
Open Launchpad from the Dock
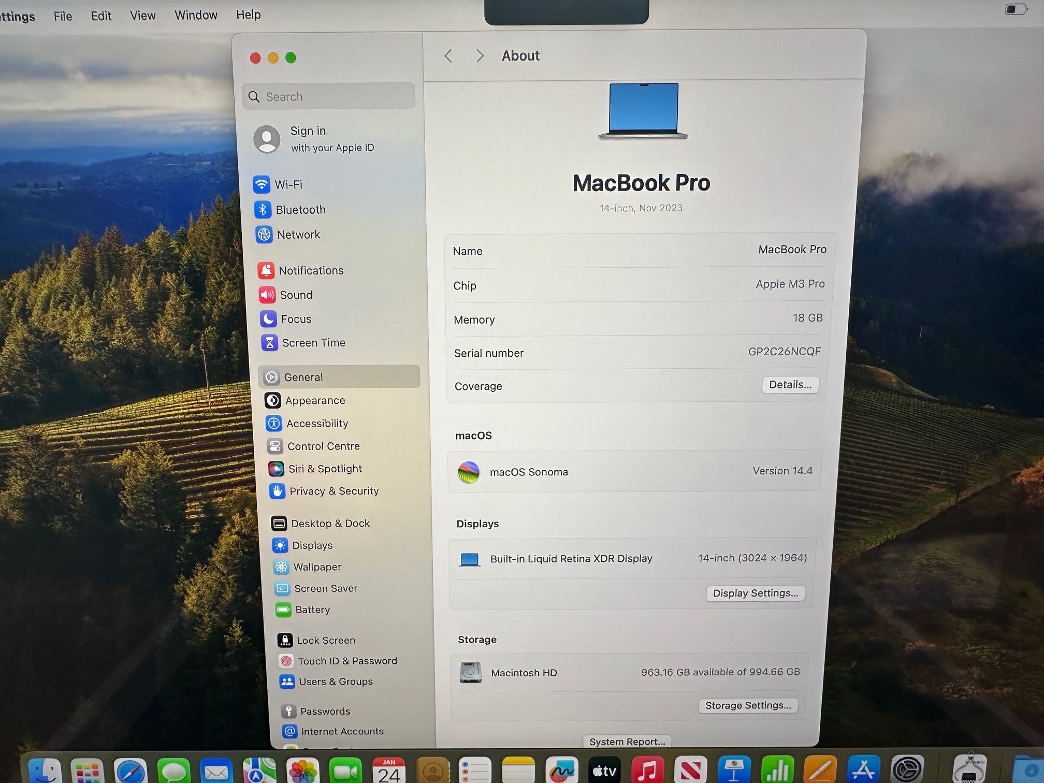pyautogui.click(x=87, y=772)
